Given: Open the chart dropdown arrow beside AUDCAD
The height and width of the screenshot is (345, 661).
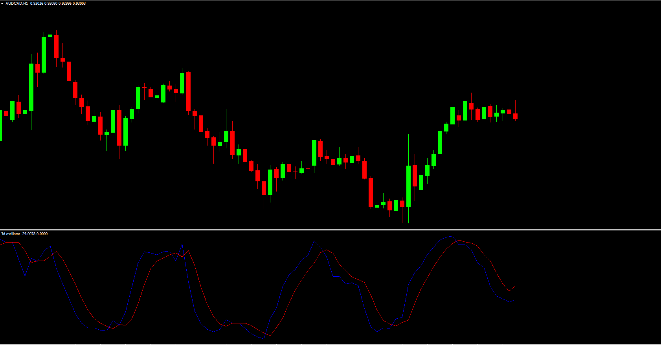Looking at the screenshot, I should point(2,4).
